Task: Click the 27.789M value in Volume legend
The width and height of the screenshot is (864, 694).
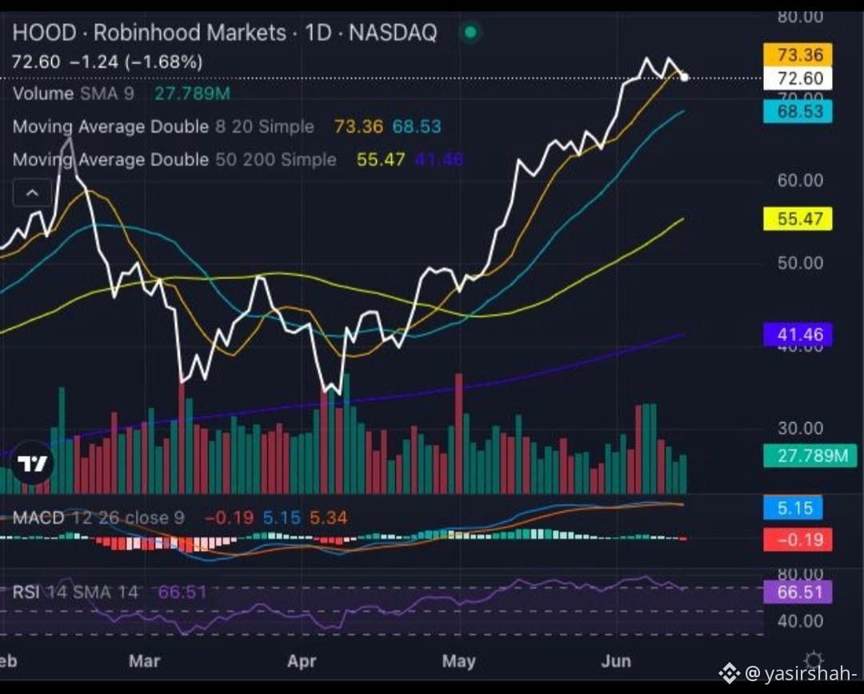Action: (x=192, y=93)
